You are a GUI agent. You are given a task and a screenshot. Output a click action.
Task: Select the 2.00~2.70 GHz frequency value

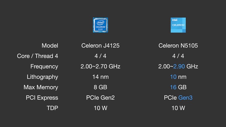click(x=100, y=66)
